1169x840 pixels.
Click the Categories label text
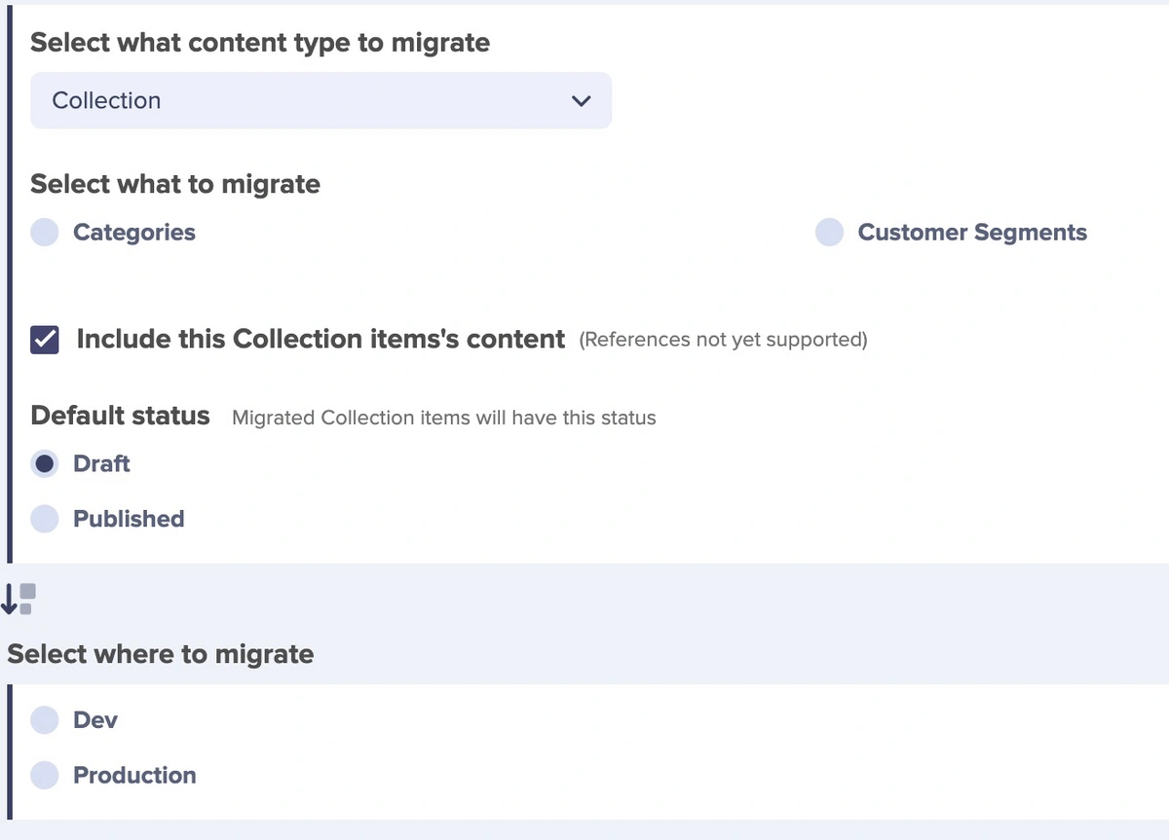point(134,233)
